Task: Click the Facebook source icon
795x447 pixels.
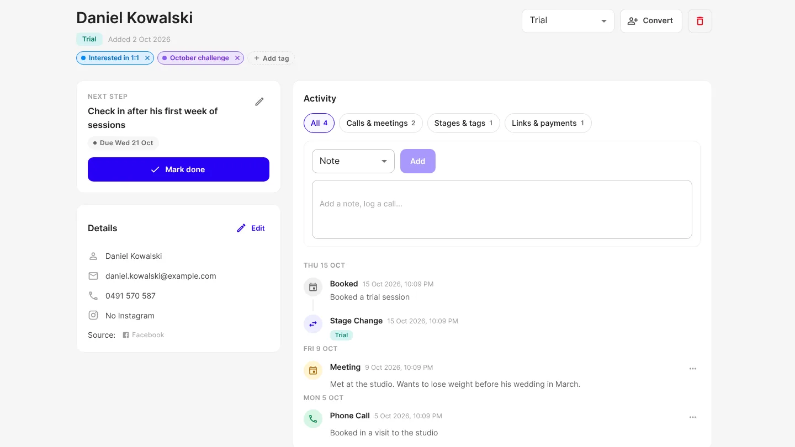Action: pyautogui.click(x=126, y=335)
